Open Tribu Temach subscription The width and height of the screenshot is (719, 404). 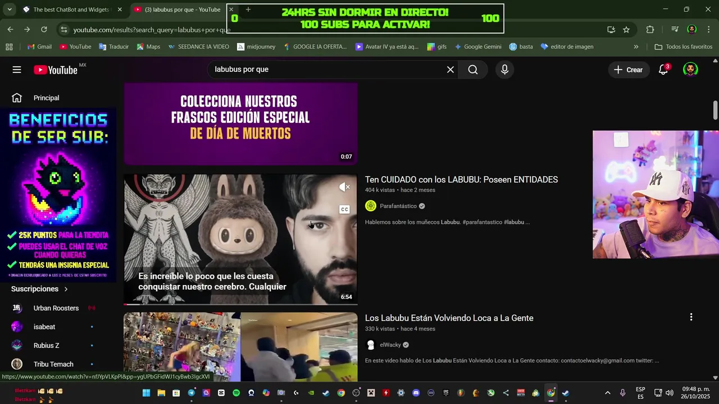(53, 364)
